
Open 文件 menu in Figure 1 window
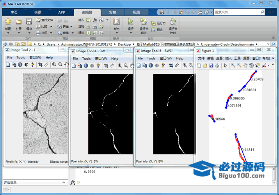coord(201,58)
